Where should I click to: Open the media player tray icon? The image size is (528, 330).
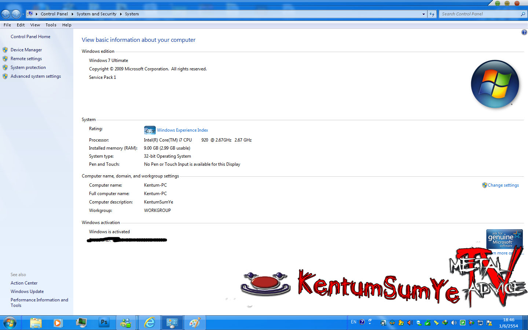[472, 323]
